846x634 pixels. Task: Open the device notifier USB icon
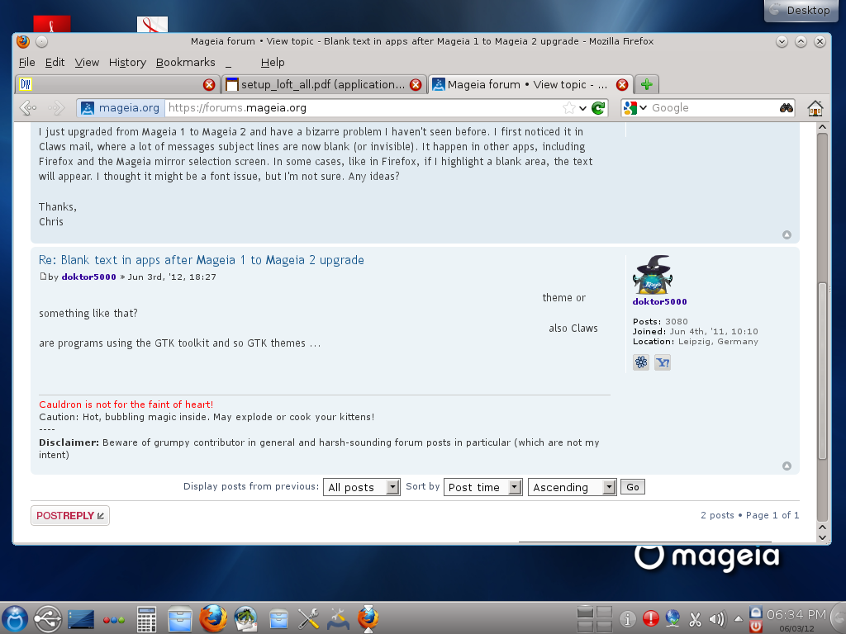(x=47, y=618)
